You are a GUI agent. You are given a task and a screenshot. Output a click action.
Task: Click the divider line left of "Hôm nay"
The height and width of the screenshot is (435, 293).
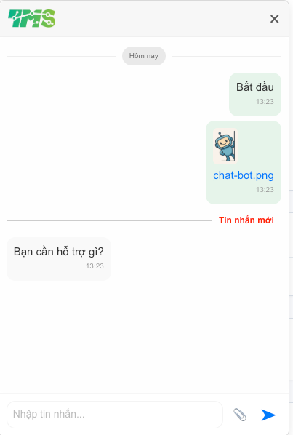pos(61,56)
